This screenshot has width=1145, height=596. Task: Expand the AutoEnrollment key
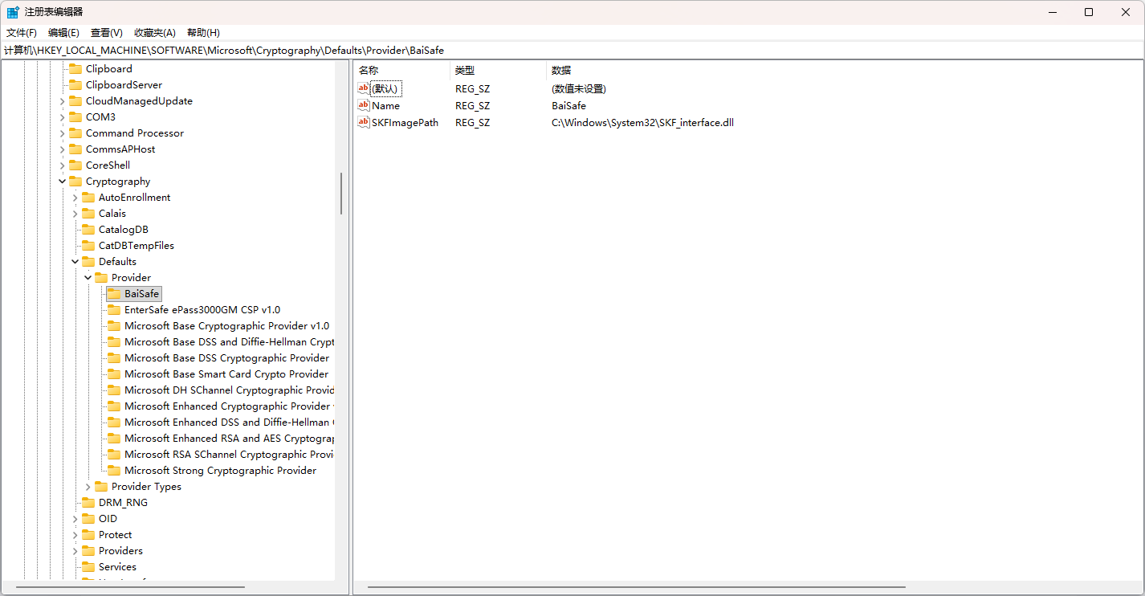(75, 198)
